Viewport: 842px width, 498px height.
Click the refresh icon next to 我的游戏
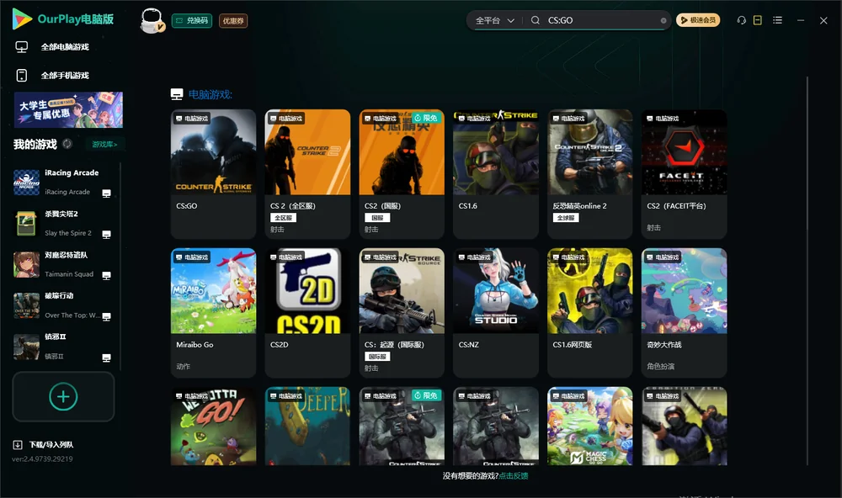tap(67, 144)
